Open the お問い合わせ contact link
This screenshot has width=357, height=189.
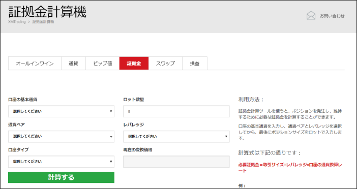[332, 16]
